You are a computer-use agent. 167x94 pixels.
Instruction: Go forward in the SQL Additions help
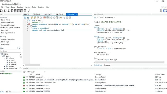coord(97,17)
